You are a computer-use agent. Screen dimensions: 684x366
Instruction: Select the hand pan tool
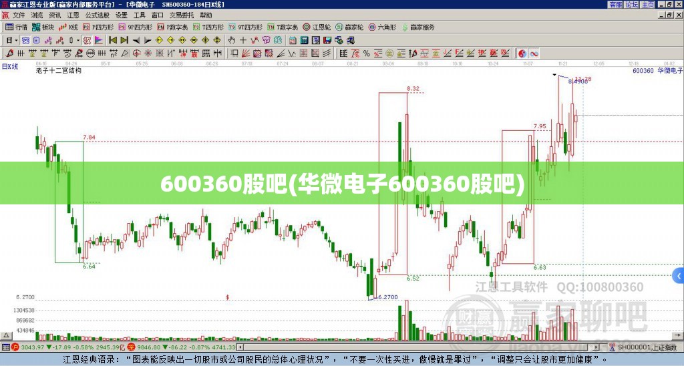point(232,40)
